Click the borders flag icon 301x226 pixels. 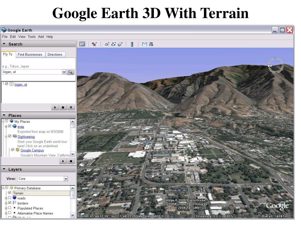tap(14, 202)
